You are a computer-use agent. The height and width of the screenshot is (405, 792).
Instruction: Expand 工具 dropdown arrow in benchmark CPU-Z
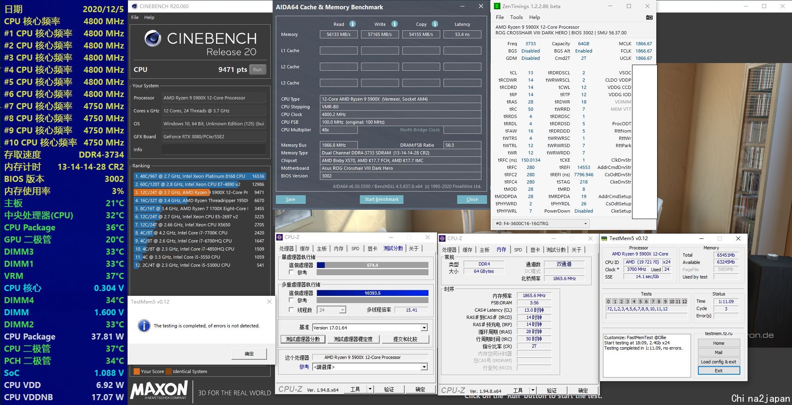[x=370, y=389]
